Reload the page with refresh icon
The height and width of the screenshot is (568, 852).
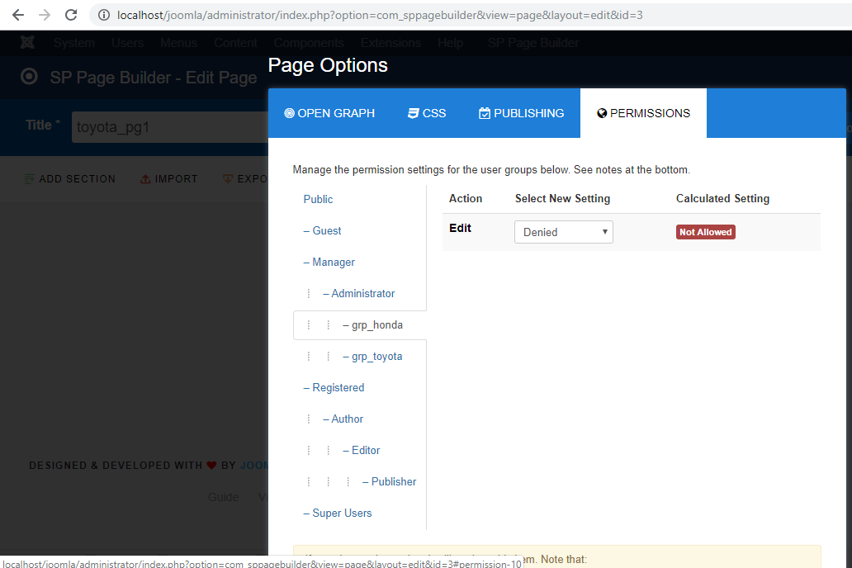coord(71,15)
